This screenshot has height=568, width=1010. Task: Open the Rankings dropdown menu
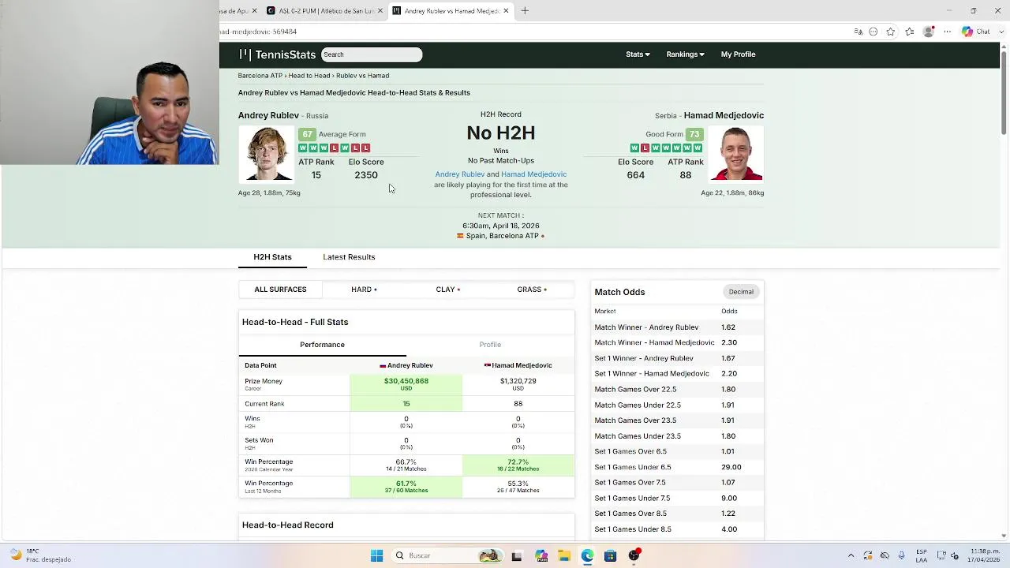tap(685, 54)
